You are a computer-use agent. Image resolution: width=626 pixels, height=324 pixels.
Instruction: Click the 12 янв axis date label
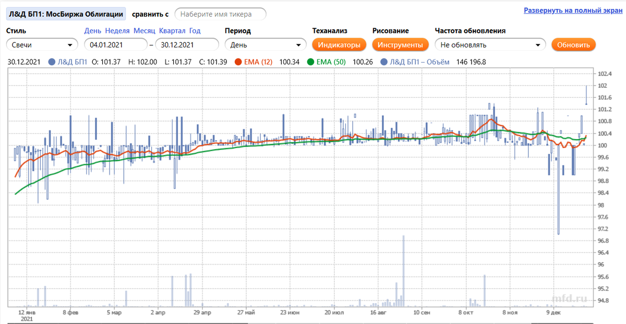(x=27, y=313)
